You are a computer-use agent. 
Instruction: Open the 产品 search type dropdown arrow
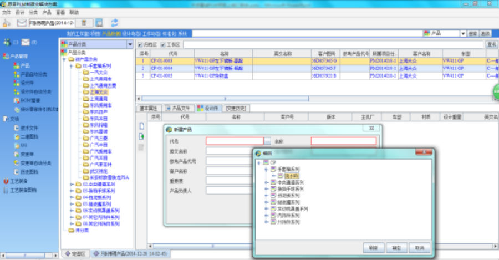[463, 33]
